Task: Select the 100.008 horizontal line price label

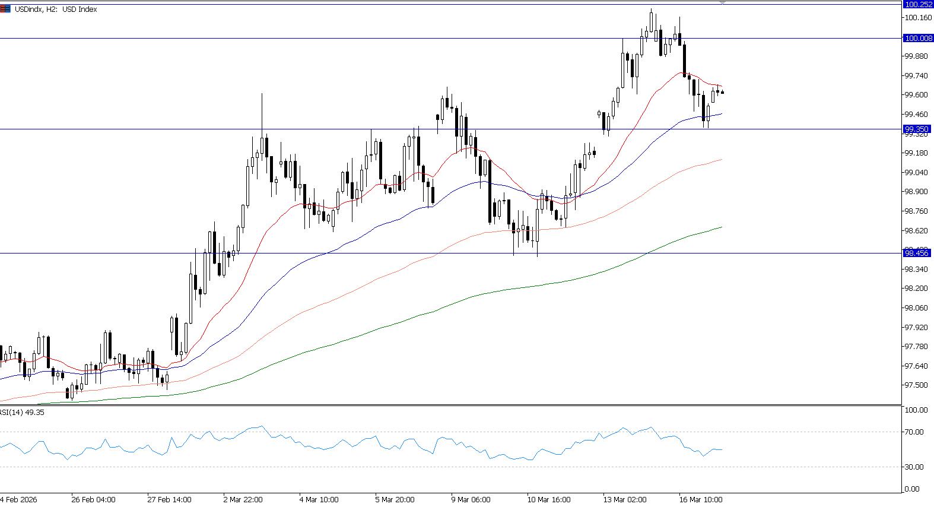Action: [917, 38]
